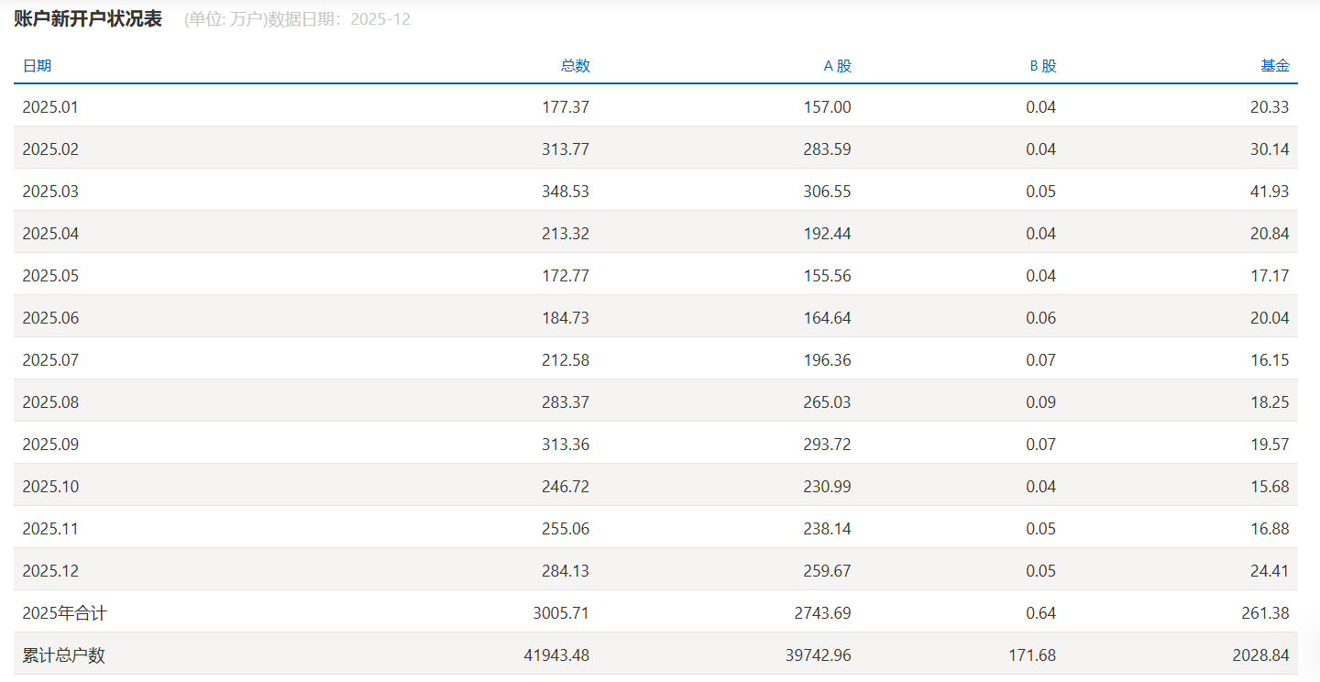Viewport: 1320px width, 682px height.
Task: Sort table by the 日期 column header
Action: [x=38, y=65]
